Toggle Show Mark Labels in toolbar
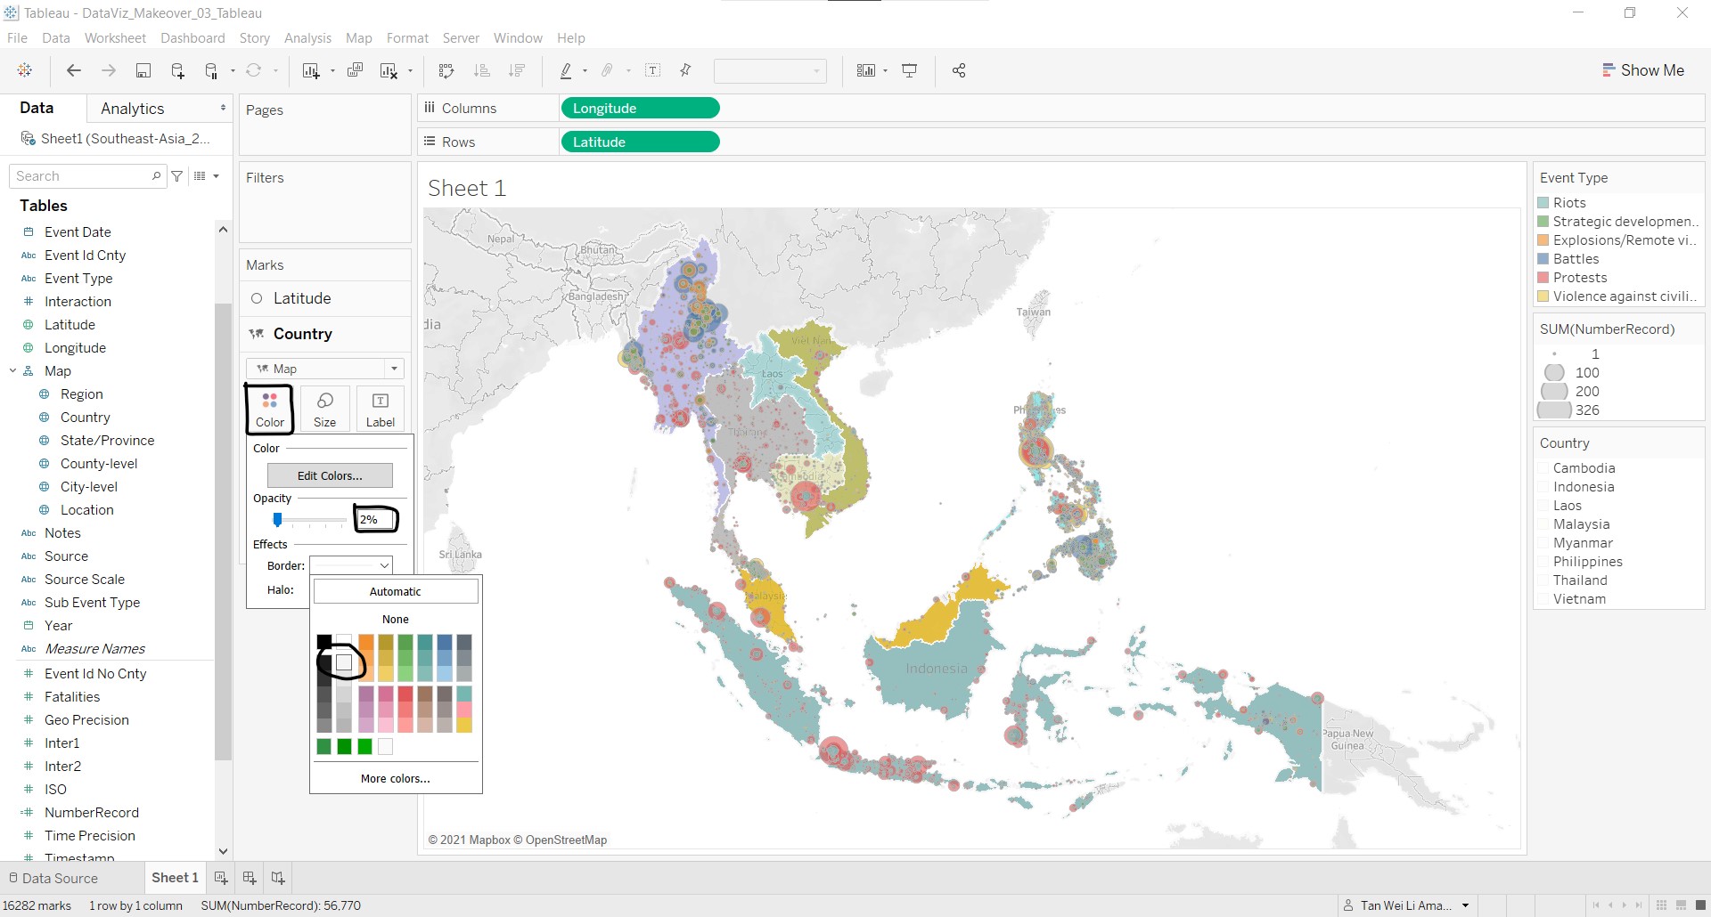Viewport: 1711px width, 917px height. (x=653, y=71)
